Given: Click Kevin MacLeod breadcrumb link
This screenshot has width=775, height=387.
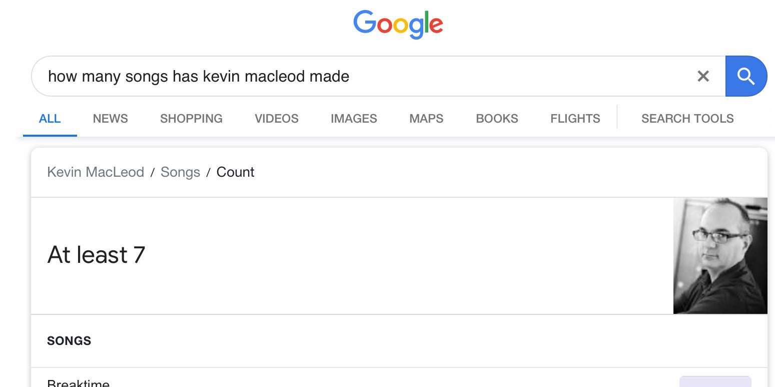Looking at the screenshot, I should 96,172.
